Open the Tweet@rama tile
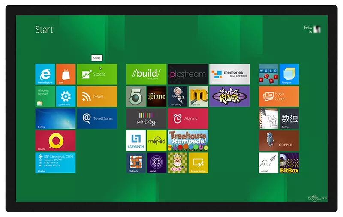The height and width of the screenshot is (217, 343). coord(97,118)
